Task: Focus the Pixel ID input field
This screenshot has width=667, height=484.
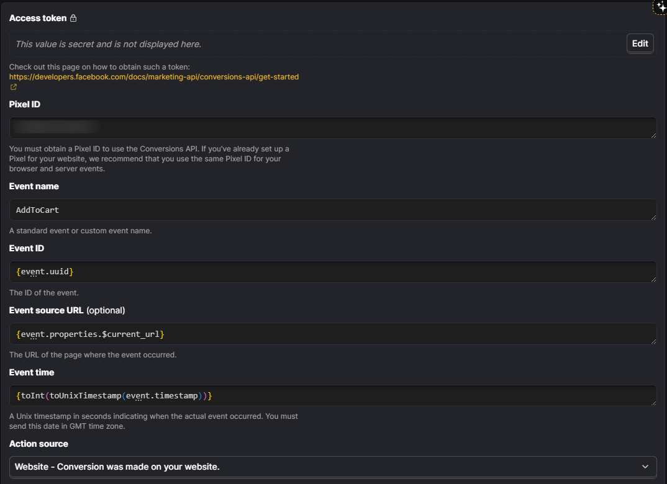Action: pos(332,128)
